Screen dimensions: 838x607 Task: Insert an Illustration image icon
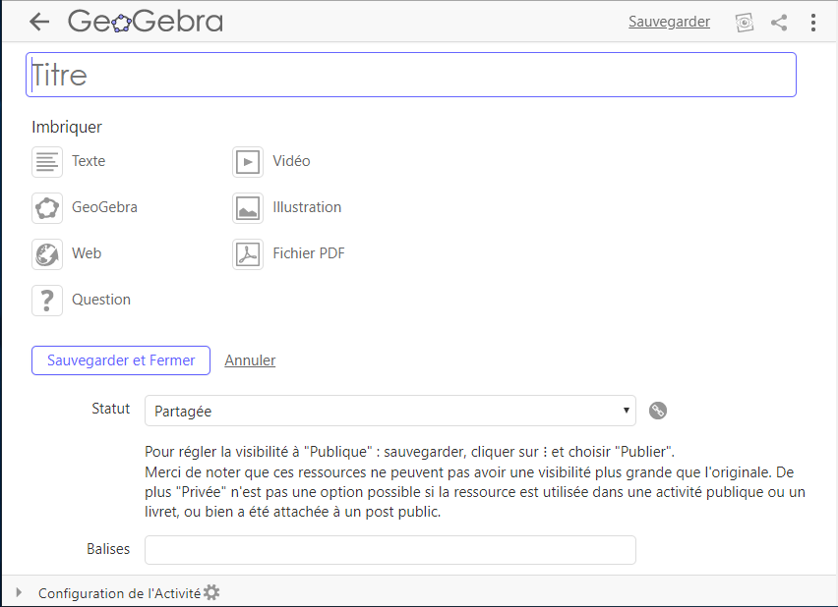pos(248,208)
